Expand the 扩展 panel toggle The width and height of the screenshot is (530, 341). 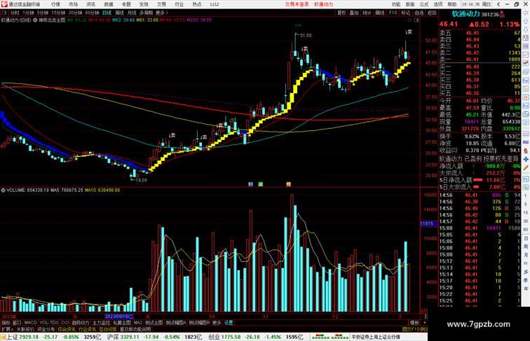coord(7,329)
